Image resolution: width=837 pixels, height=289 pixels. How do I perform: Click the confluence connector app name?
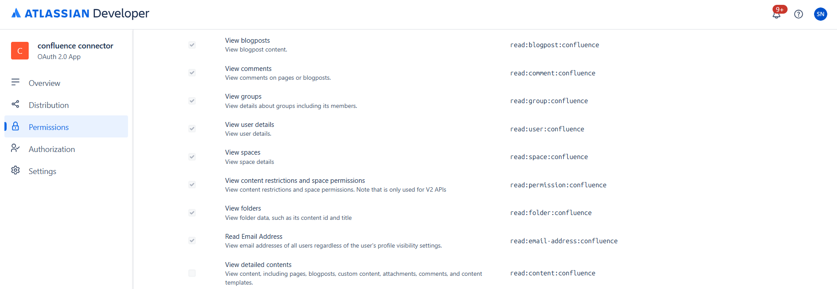tap(75, 45)
